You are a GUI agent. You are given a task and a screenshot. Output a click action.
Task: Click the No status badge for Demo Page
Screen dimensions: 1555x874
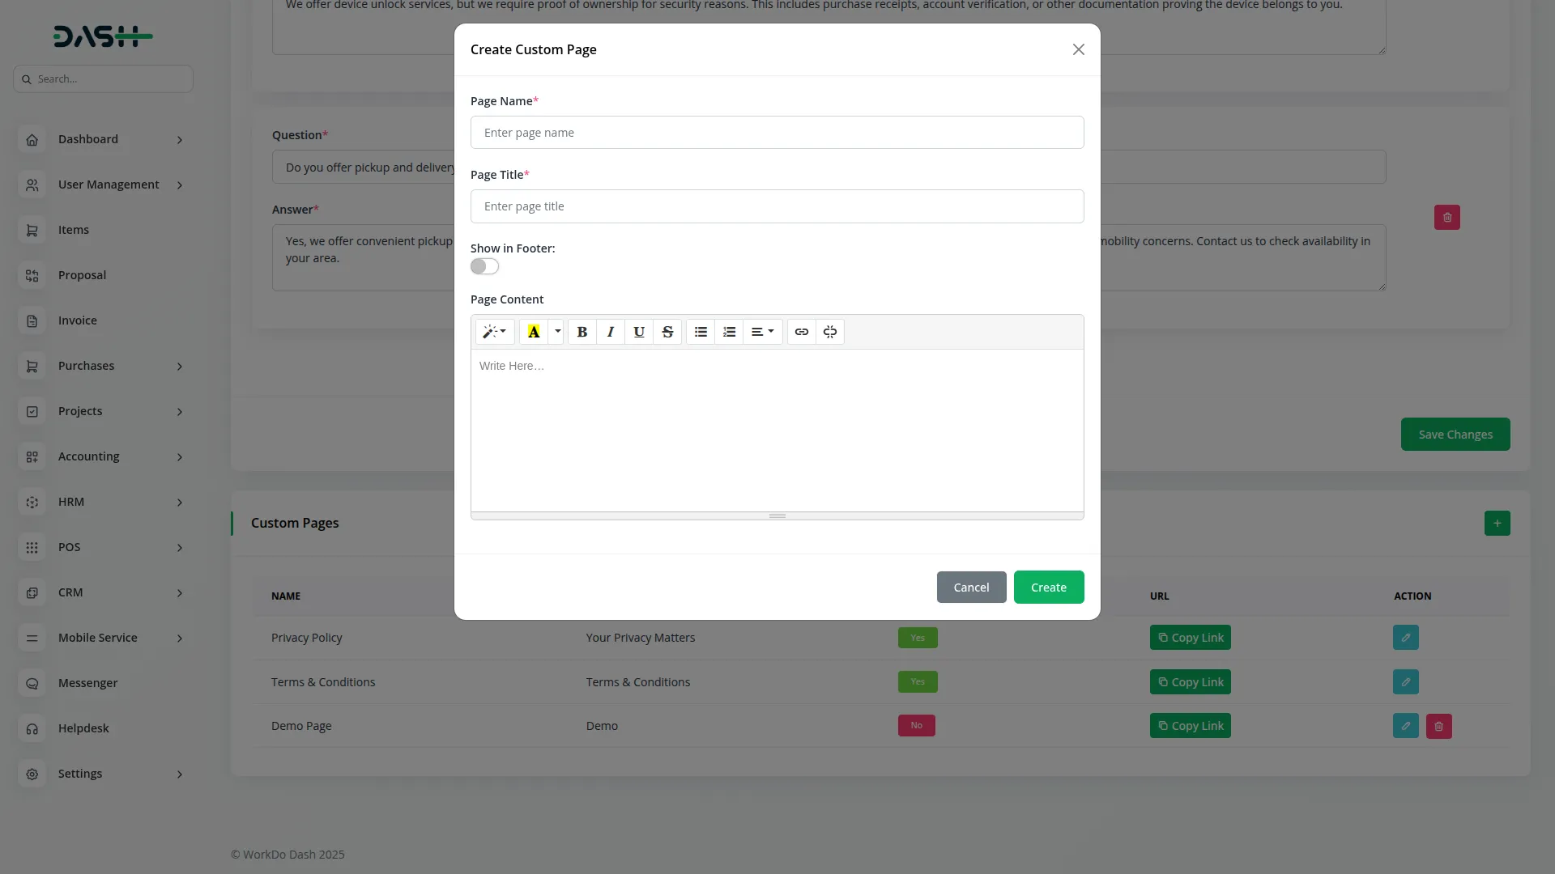[916, 725]
